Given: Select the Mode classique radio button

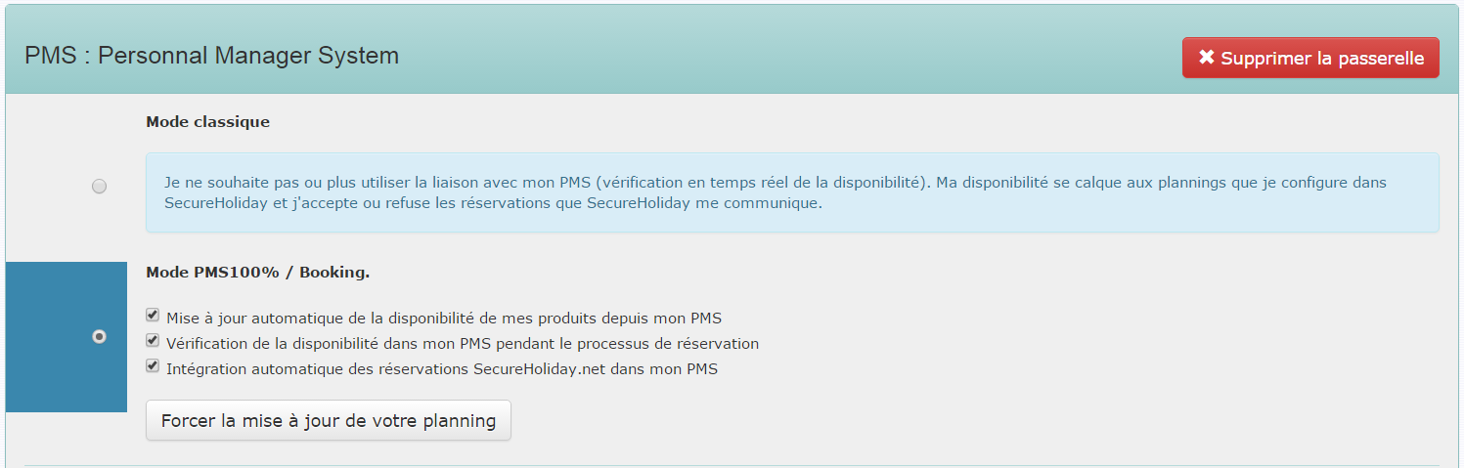Looking at the screenshot, I should tap(99, 186).
